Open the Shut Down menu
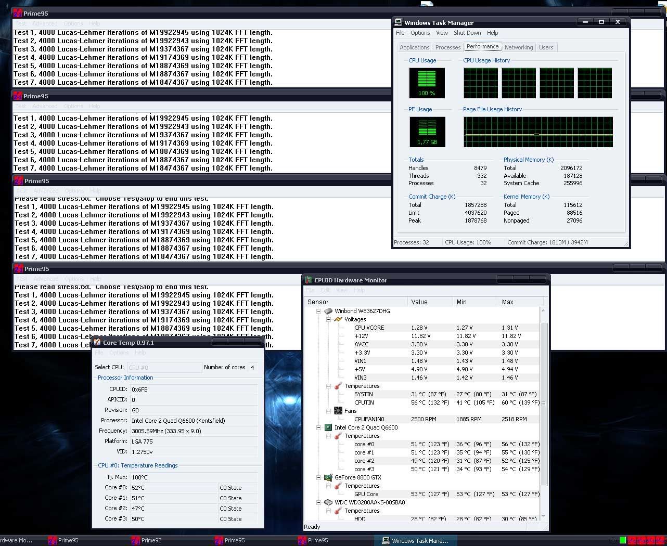 (467, 33)
